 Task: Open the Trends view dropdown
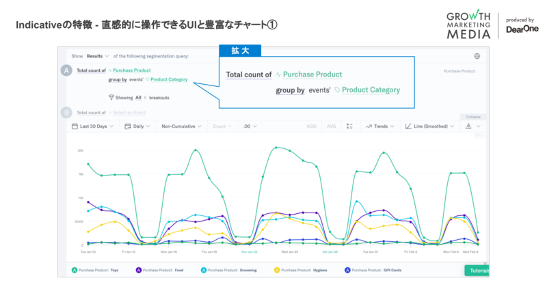(380, 126)
